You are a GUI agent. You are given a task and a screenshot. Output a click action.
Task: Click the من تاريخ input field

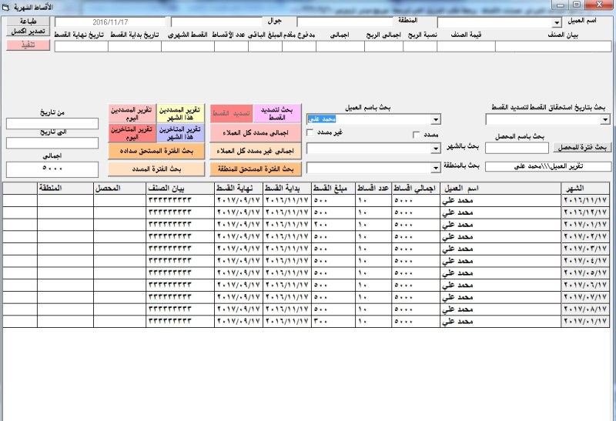click(x=52, y=123)
